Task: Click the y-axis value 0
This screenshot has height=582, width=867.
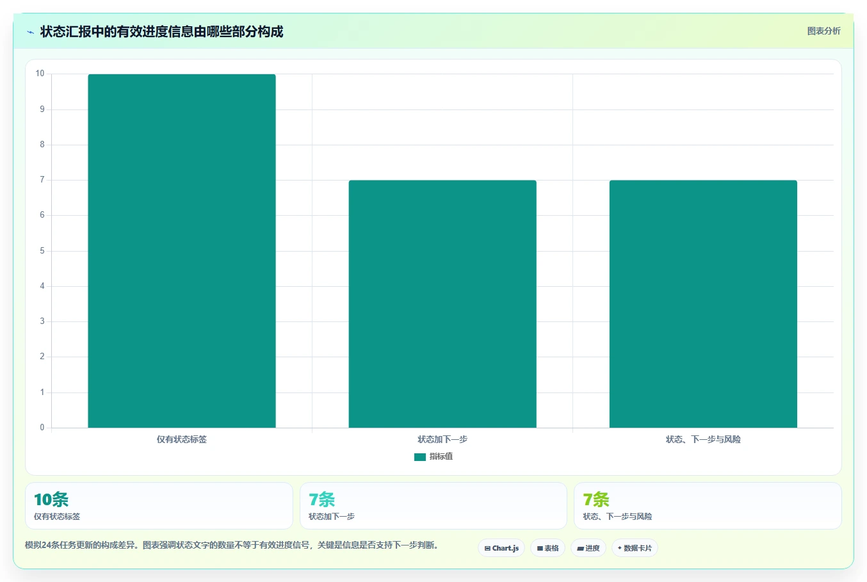Action: 42,428
